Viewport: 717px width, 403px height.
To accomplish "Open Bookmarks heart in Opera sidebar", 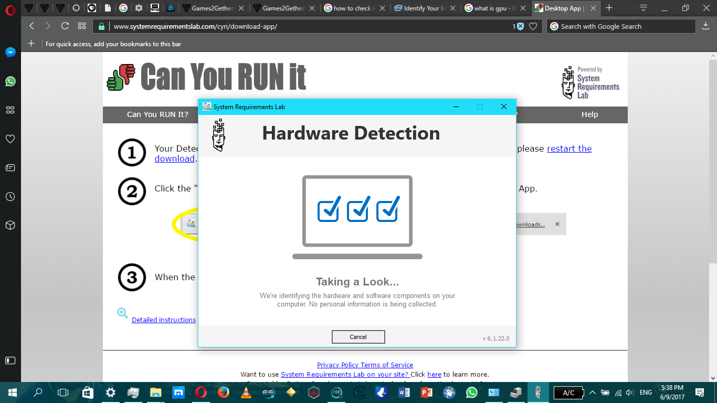I will (x=10, y=139).
